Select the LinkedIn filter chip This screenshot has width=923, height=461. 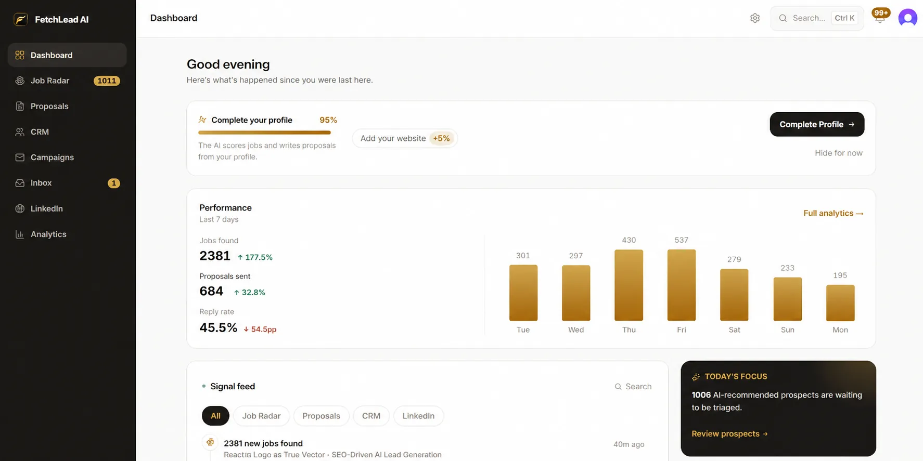click(x=418, y=416)
